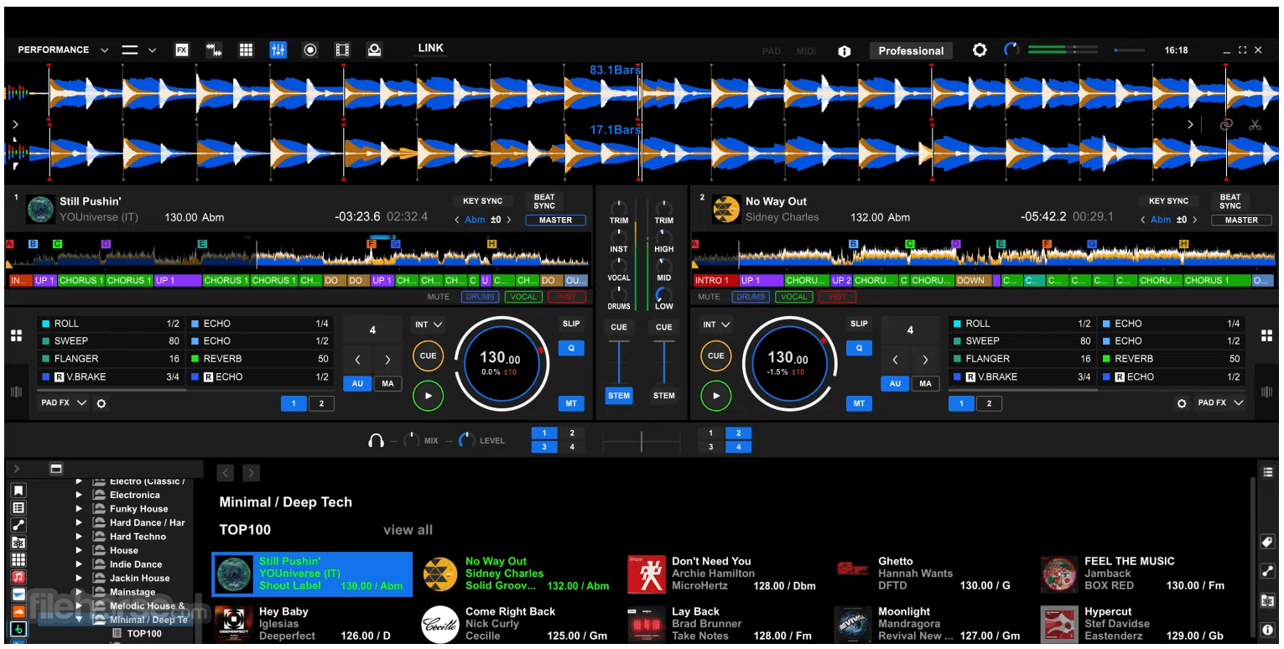The width and height of the screenshot is (1284, 649).
Task: Mute deck 2 VOCAL stem
Action: 793,297
